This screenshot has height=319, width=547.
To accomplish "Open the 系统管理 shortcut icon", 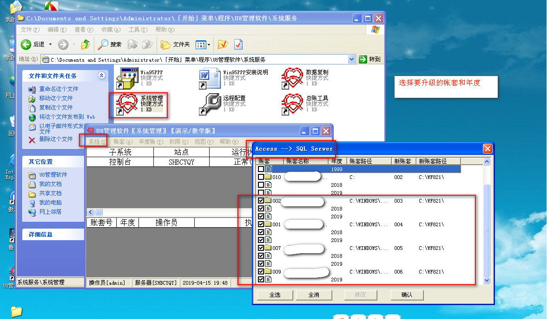I will click(126, 104).
